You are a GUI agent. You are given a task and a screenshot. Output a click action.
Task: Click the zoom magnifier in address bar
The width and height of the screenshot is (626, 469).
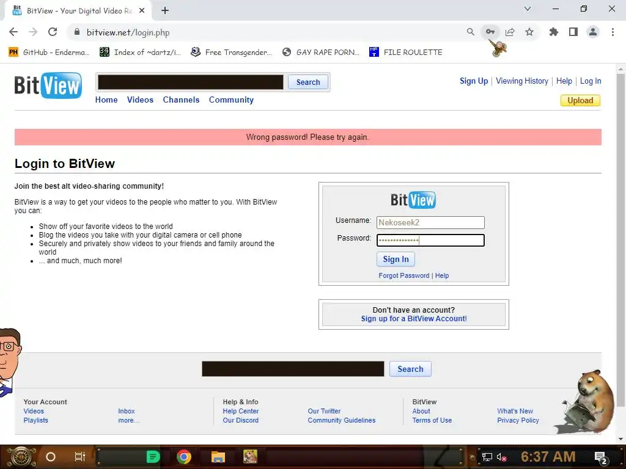coord(470,32)
